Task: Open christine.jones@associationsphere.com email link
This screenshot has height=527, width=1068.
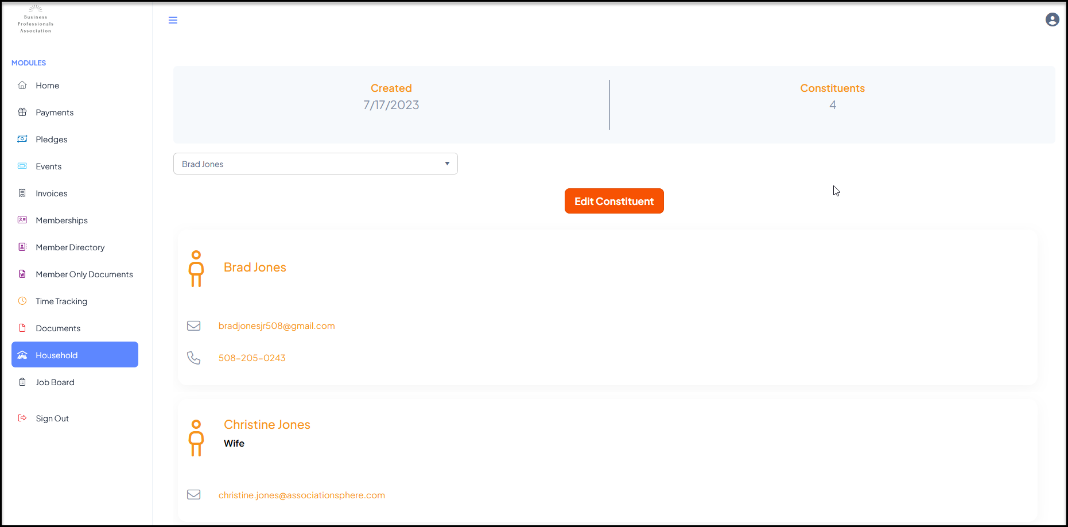Action: pos(302,495)
